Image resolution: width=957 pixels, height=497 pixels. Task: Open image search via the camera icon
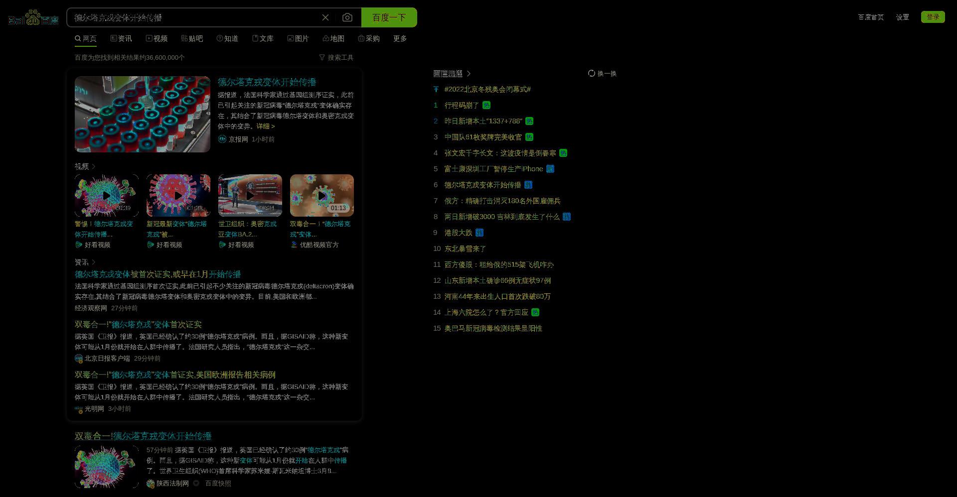point(347,17)
